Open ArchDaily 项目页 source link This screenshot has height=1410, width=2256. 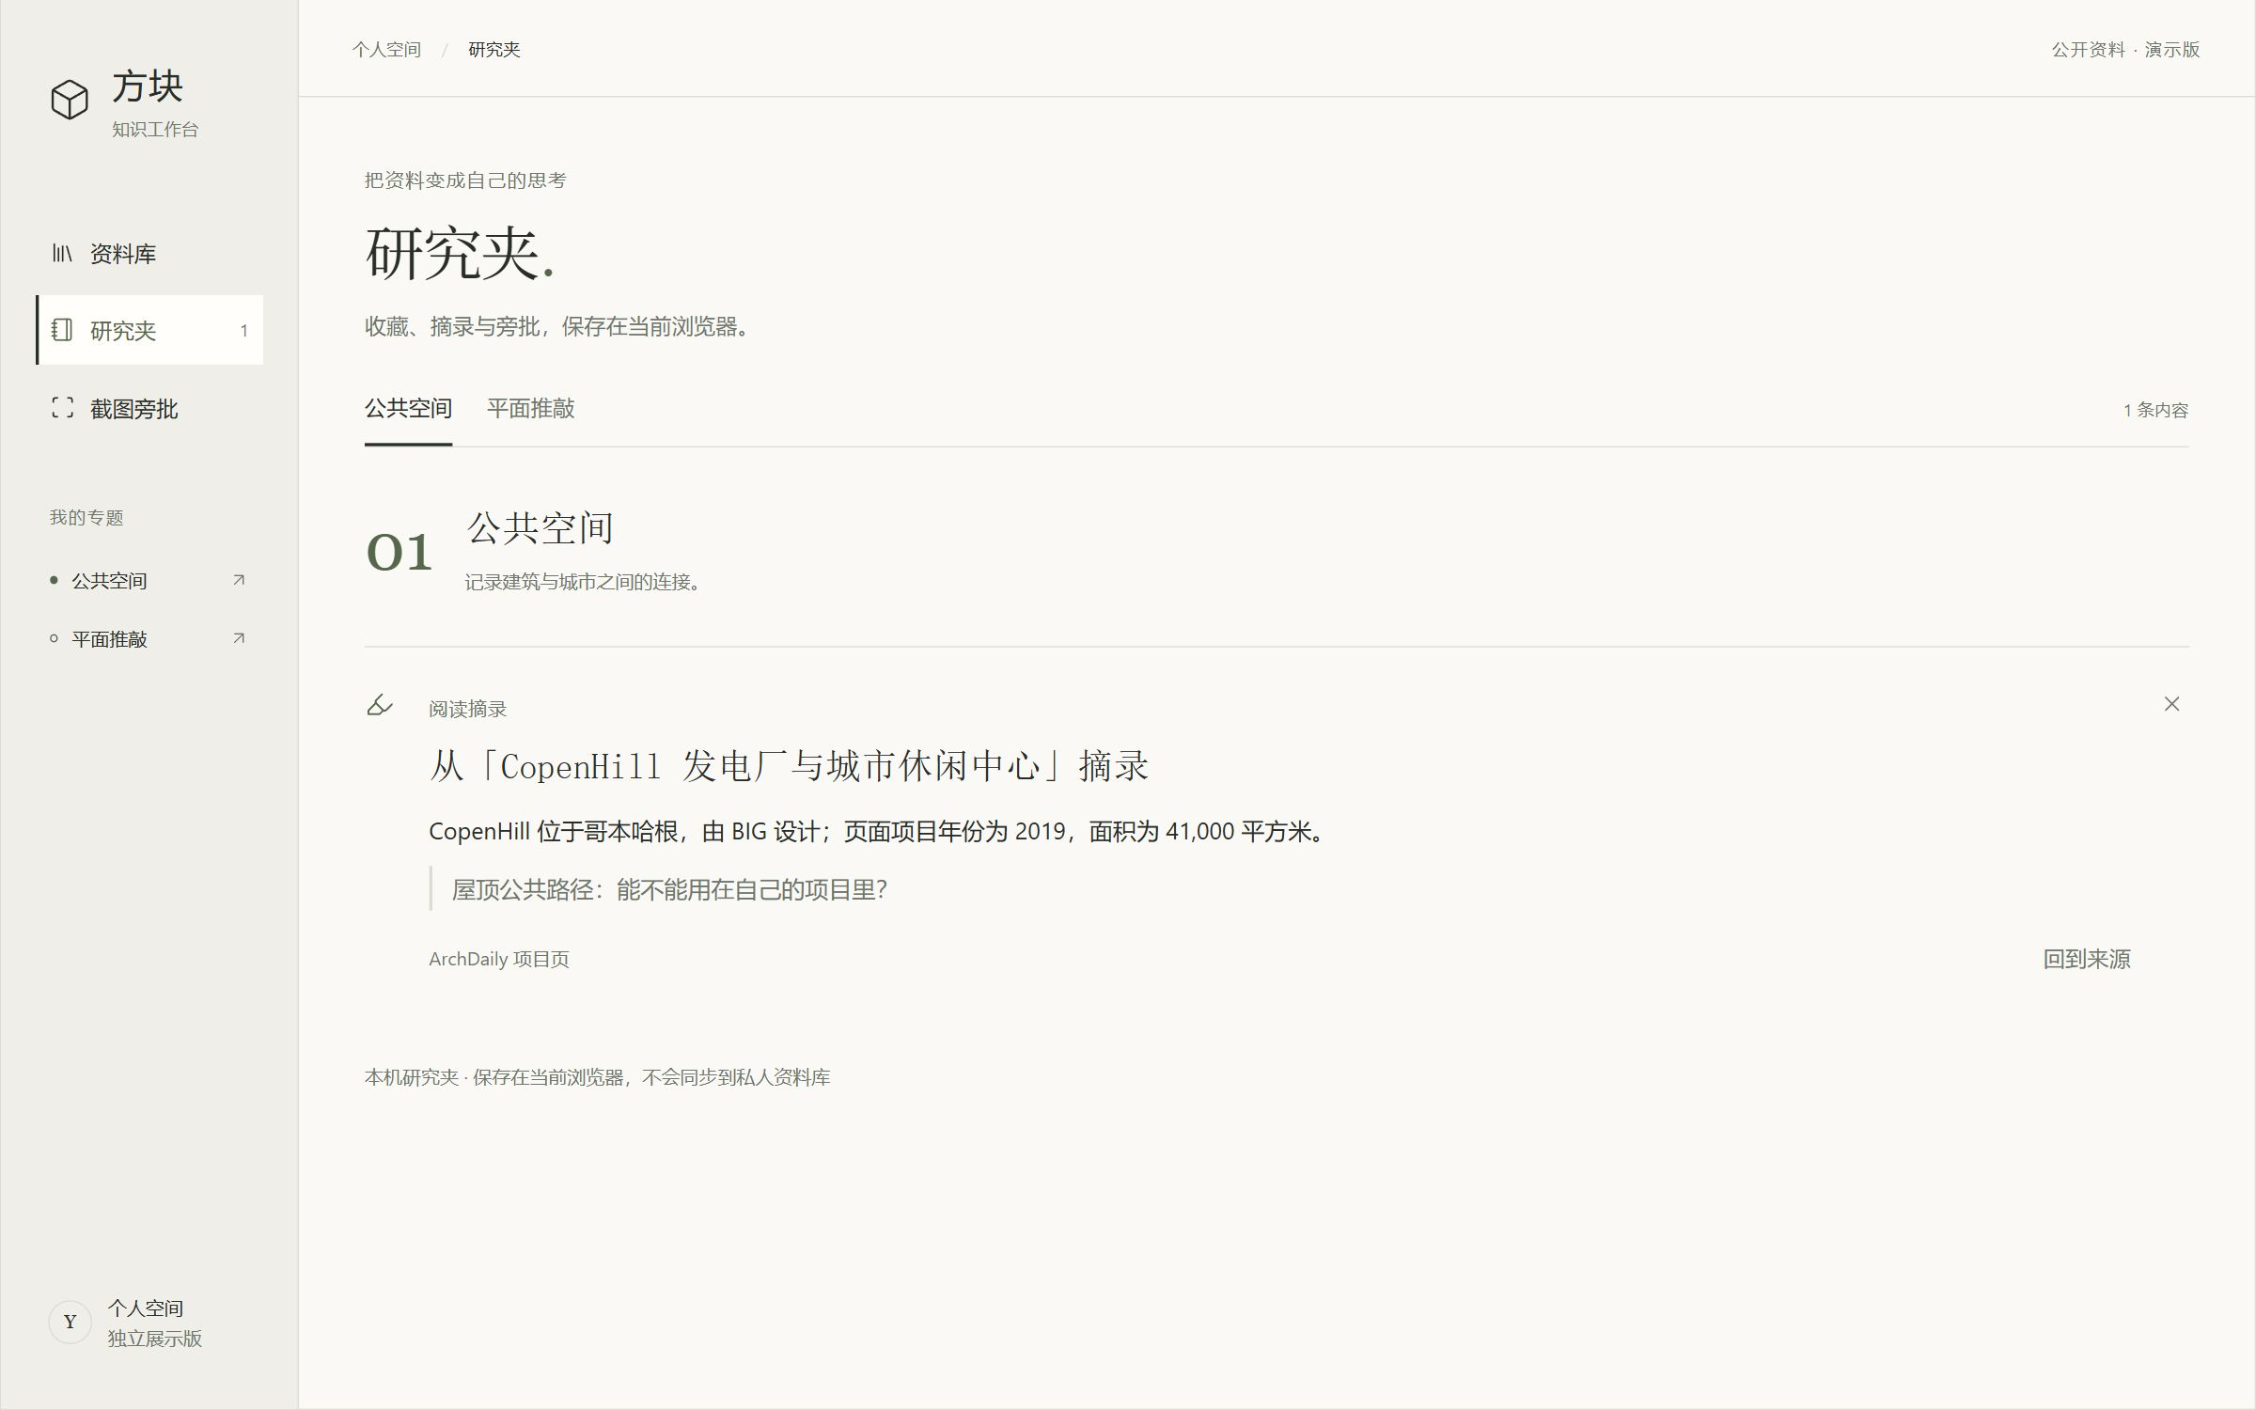pos(499,959)
